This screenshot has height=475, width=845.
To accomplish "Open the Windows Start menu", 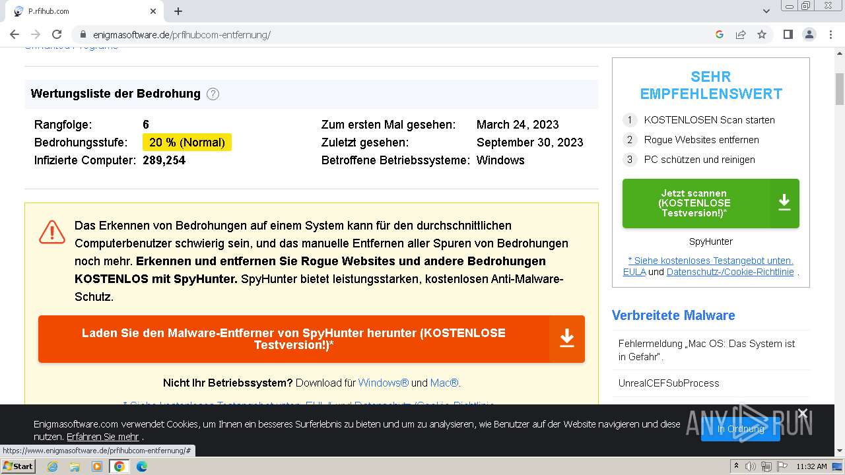I will [18, 466].
